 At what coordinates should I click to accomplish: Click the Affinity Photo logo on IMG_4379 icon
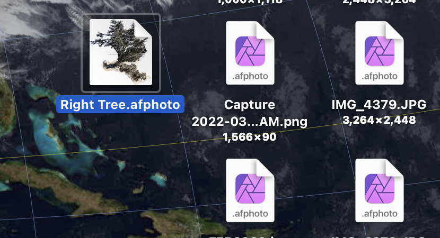pos(380,51)
